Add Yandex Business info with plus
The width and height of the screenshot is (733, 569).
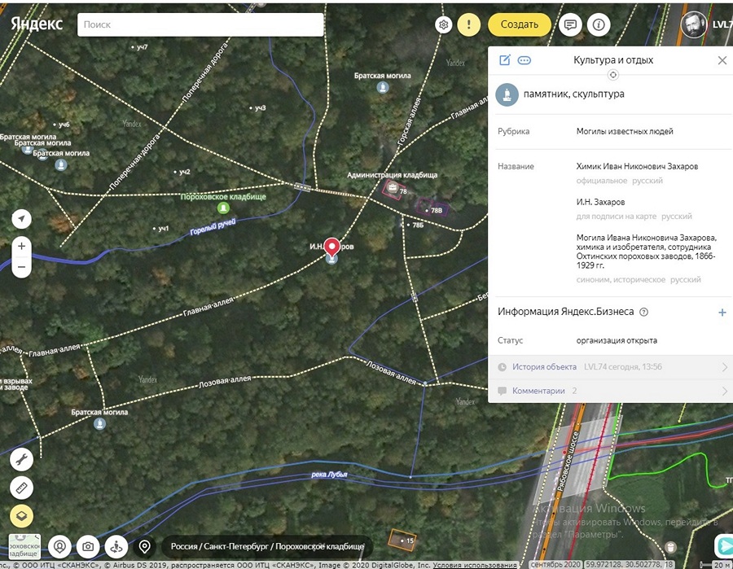(722, 312)
